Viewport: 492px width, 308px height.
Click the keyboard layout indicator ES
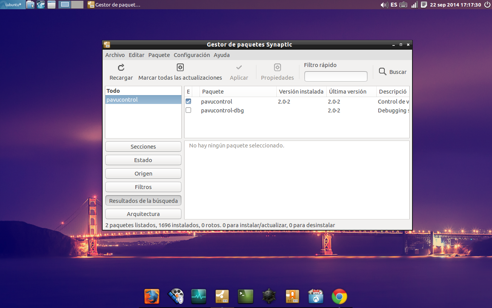point(393,5)
